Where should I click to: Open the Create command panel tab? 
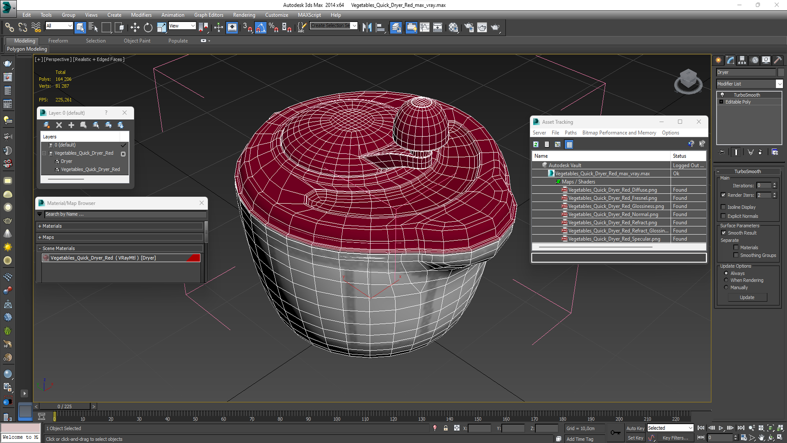coord(719,60)
